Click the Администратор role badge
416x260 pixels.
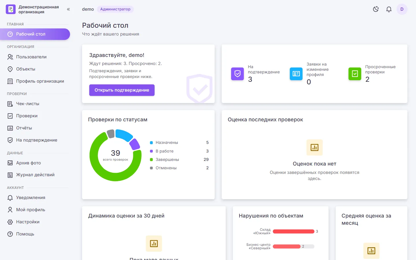[115, 9]
